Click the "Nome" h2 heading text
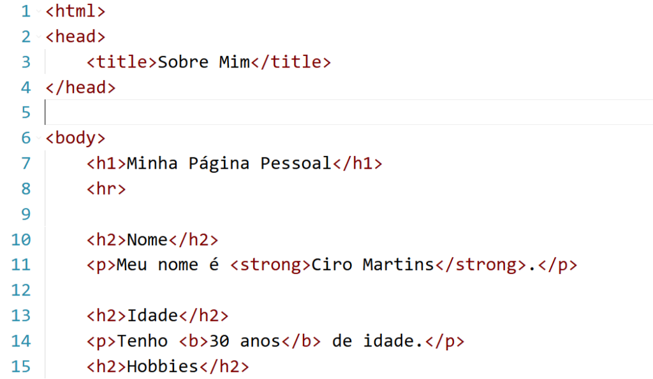 click(147, 240)
